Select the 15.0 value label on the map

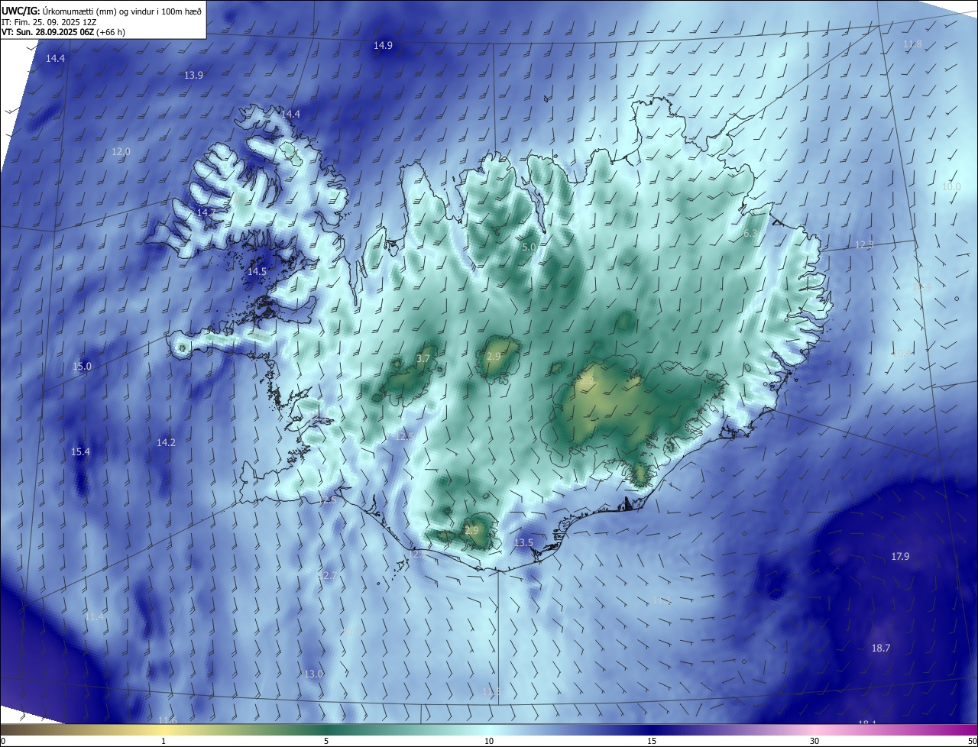tap(82, 366)
